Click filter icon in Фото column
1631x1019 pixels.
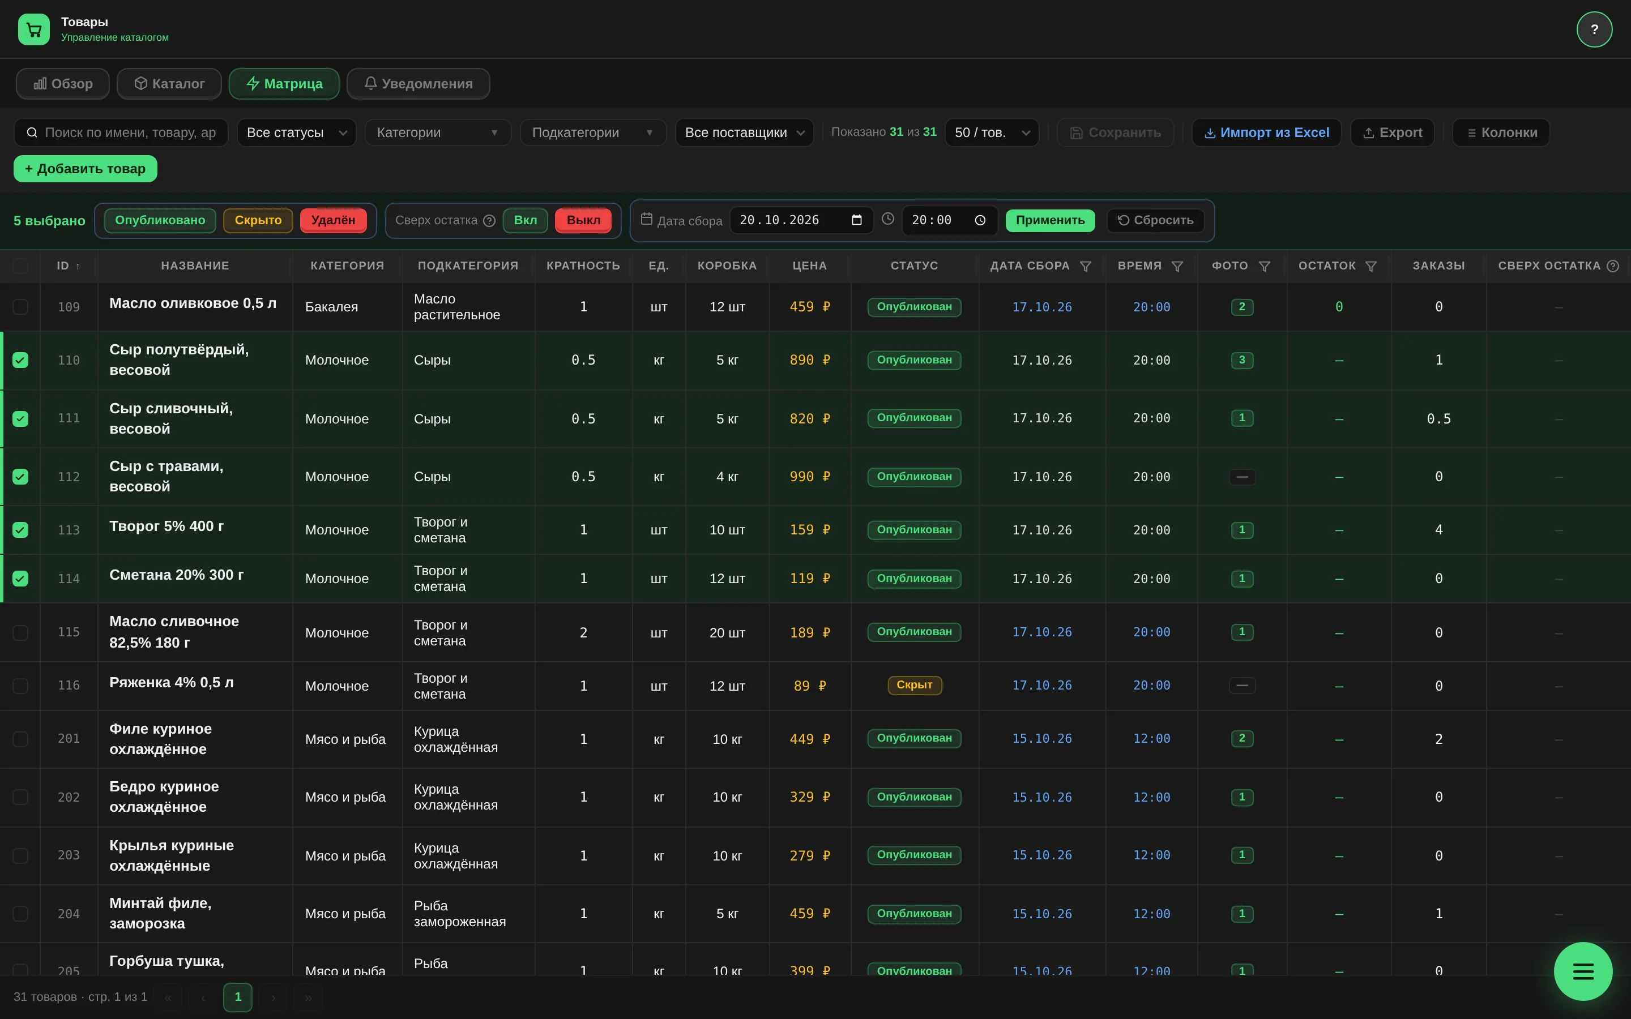pos(1265,266)
